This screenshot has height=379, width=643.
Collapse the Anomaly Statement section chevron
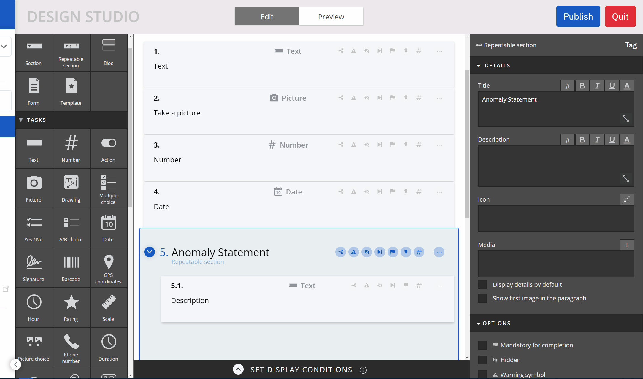coord(150,252)
